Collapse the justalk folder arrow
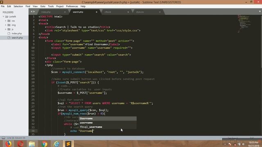 point(3,16)
